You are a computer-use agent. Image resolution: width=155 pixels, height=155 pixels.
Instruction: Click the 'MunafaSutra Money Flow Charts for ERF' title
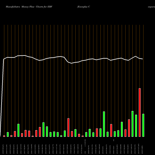pos(29,7)
